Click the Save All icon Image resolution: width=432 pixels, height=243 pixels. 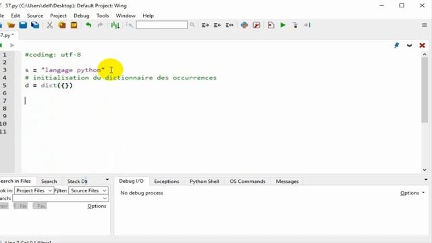click(35, 25)
